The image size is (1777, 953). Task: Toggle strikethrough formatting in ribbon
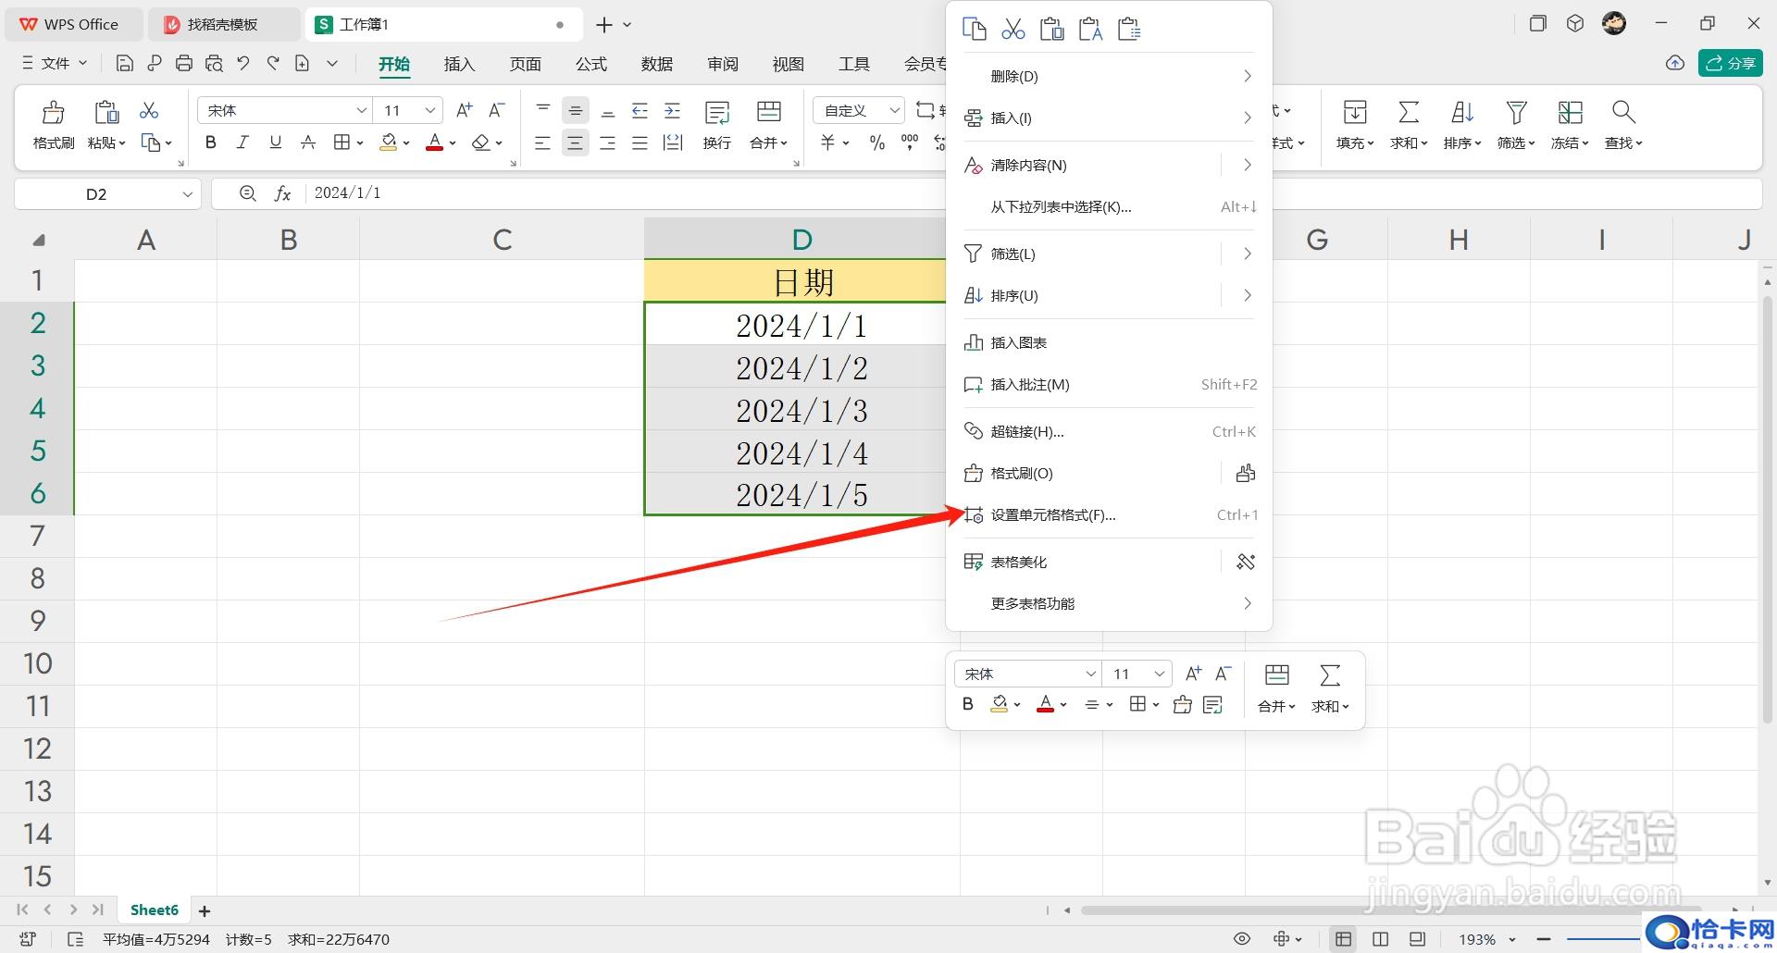pyautogui.click(x=308, y=142)
